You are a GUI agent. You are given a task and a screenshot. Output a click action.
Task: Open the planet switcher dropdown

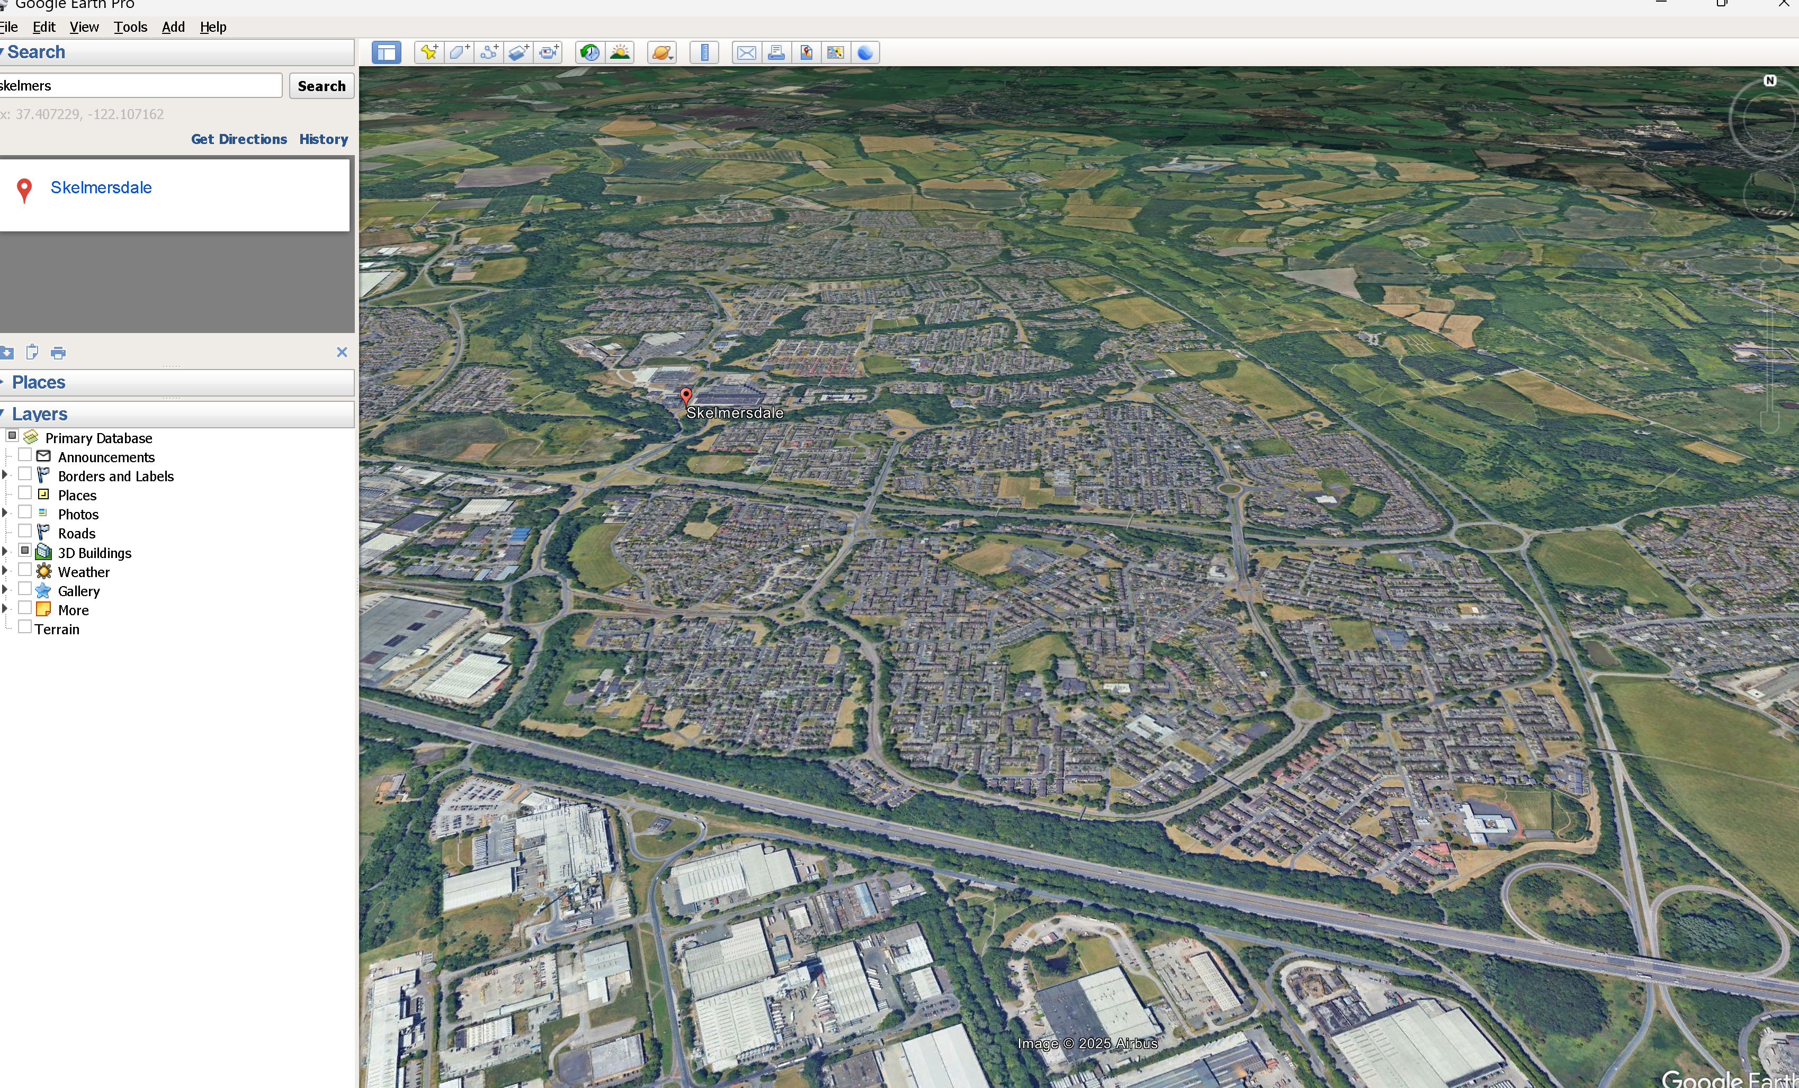(x=662, y=52)
